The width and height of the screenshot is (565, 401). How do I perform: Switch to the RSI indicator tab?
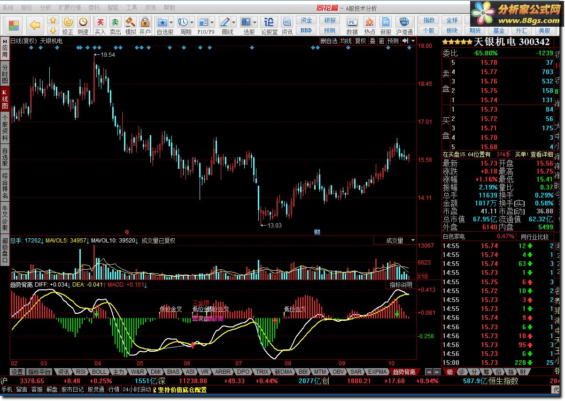click(81, 371)
